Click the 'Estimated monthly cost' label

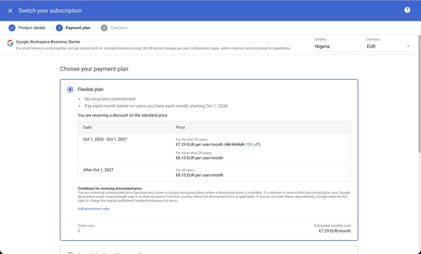pos(333,226)
